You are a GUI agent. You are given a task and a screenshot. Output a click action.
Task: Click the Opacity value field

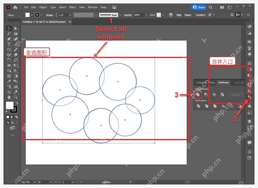tap(139, 15)
